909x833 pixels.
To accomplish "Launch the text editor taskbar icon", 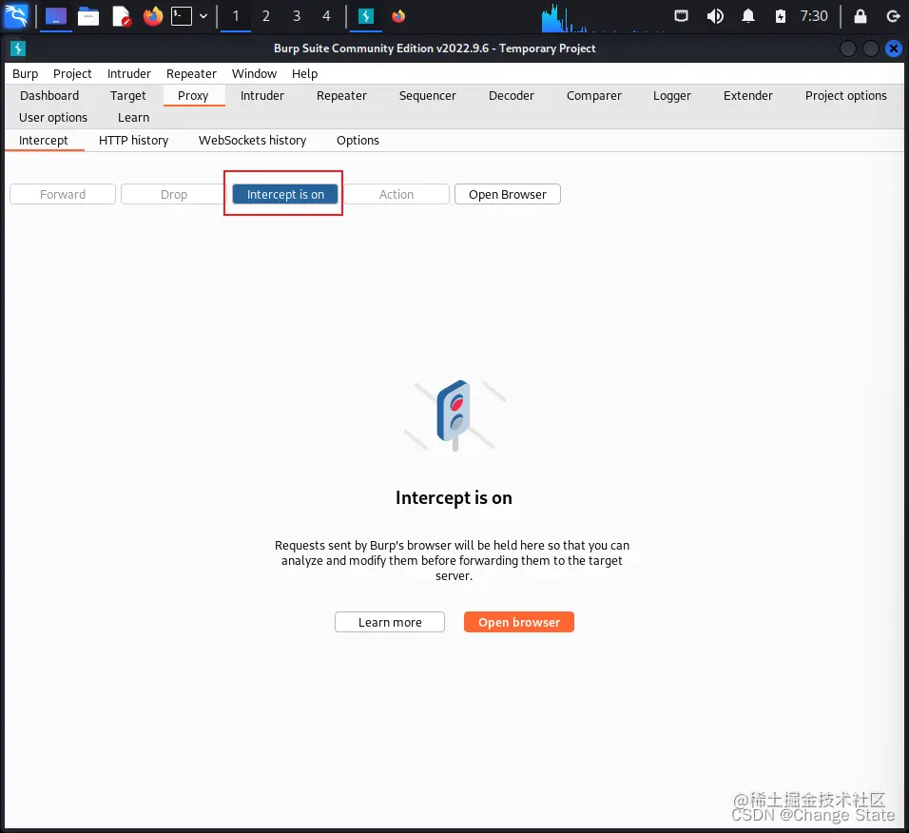I will pyautogui.click(x=121, y=16).
